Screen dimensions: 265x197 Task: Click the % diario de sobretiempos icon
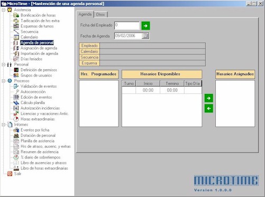[x=16, y=157]
